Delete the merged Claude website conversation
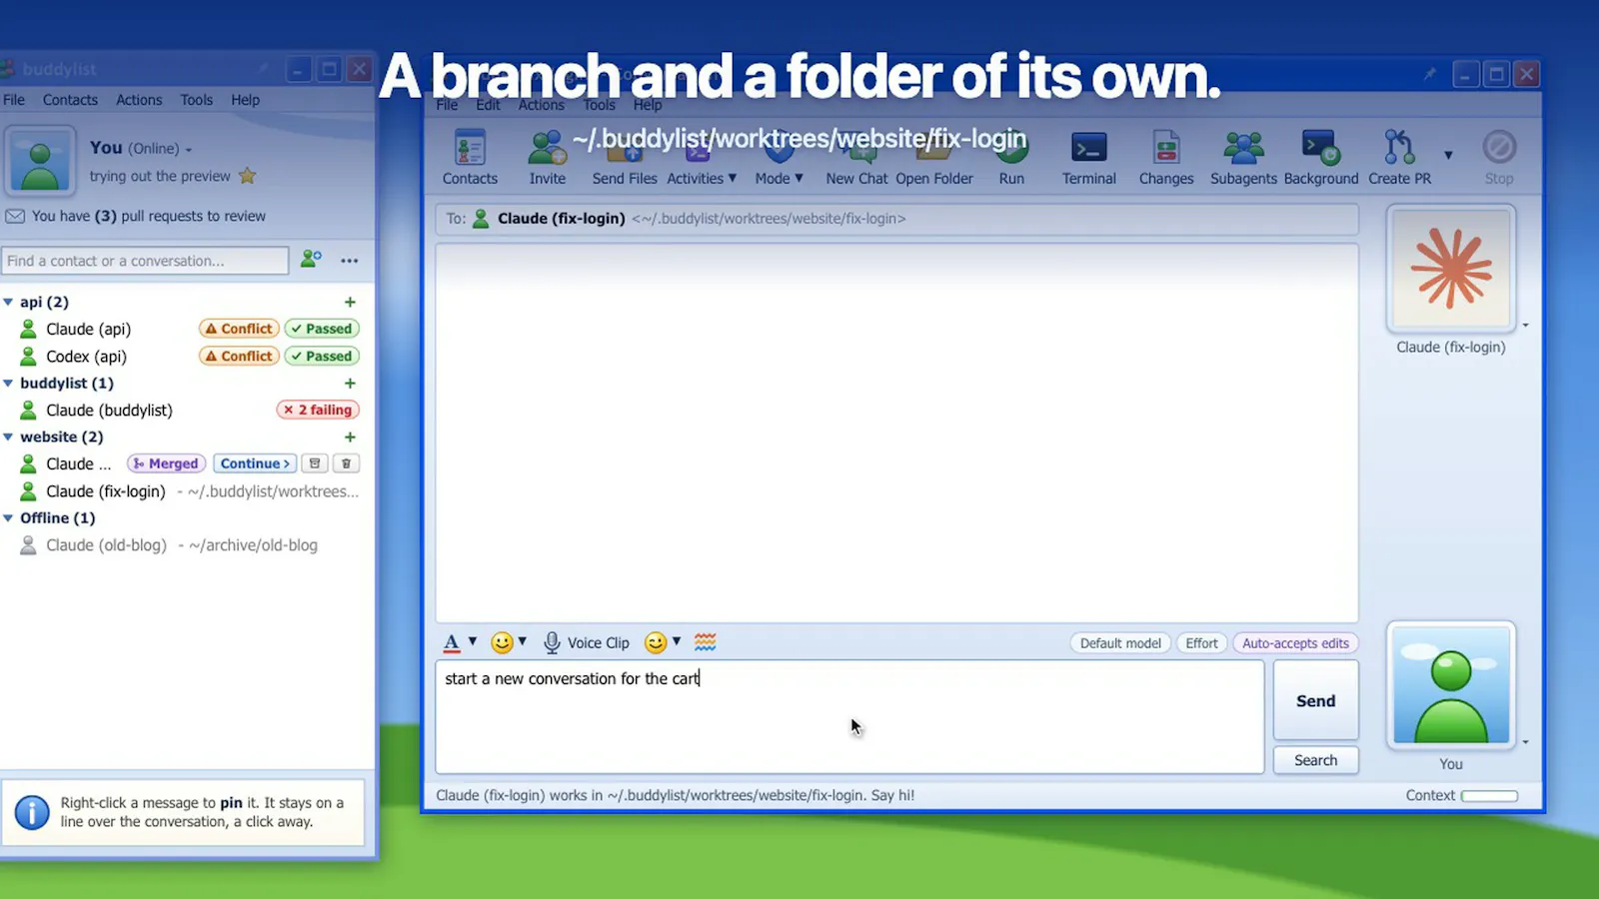 point(346,463)
